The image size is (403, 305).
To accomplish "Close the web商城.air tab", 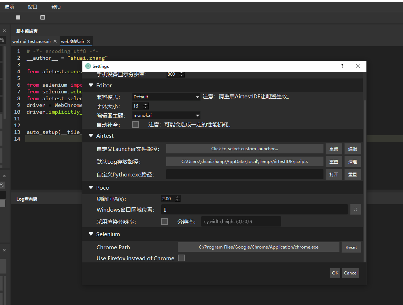I will pos(89,42).
